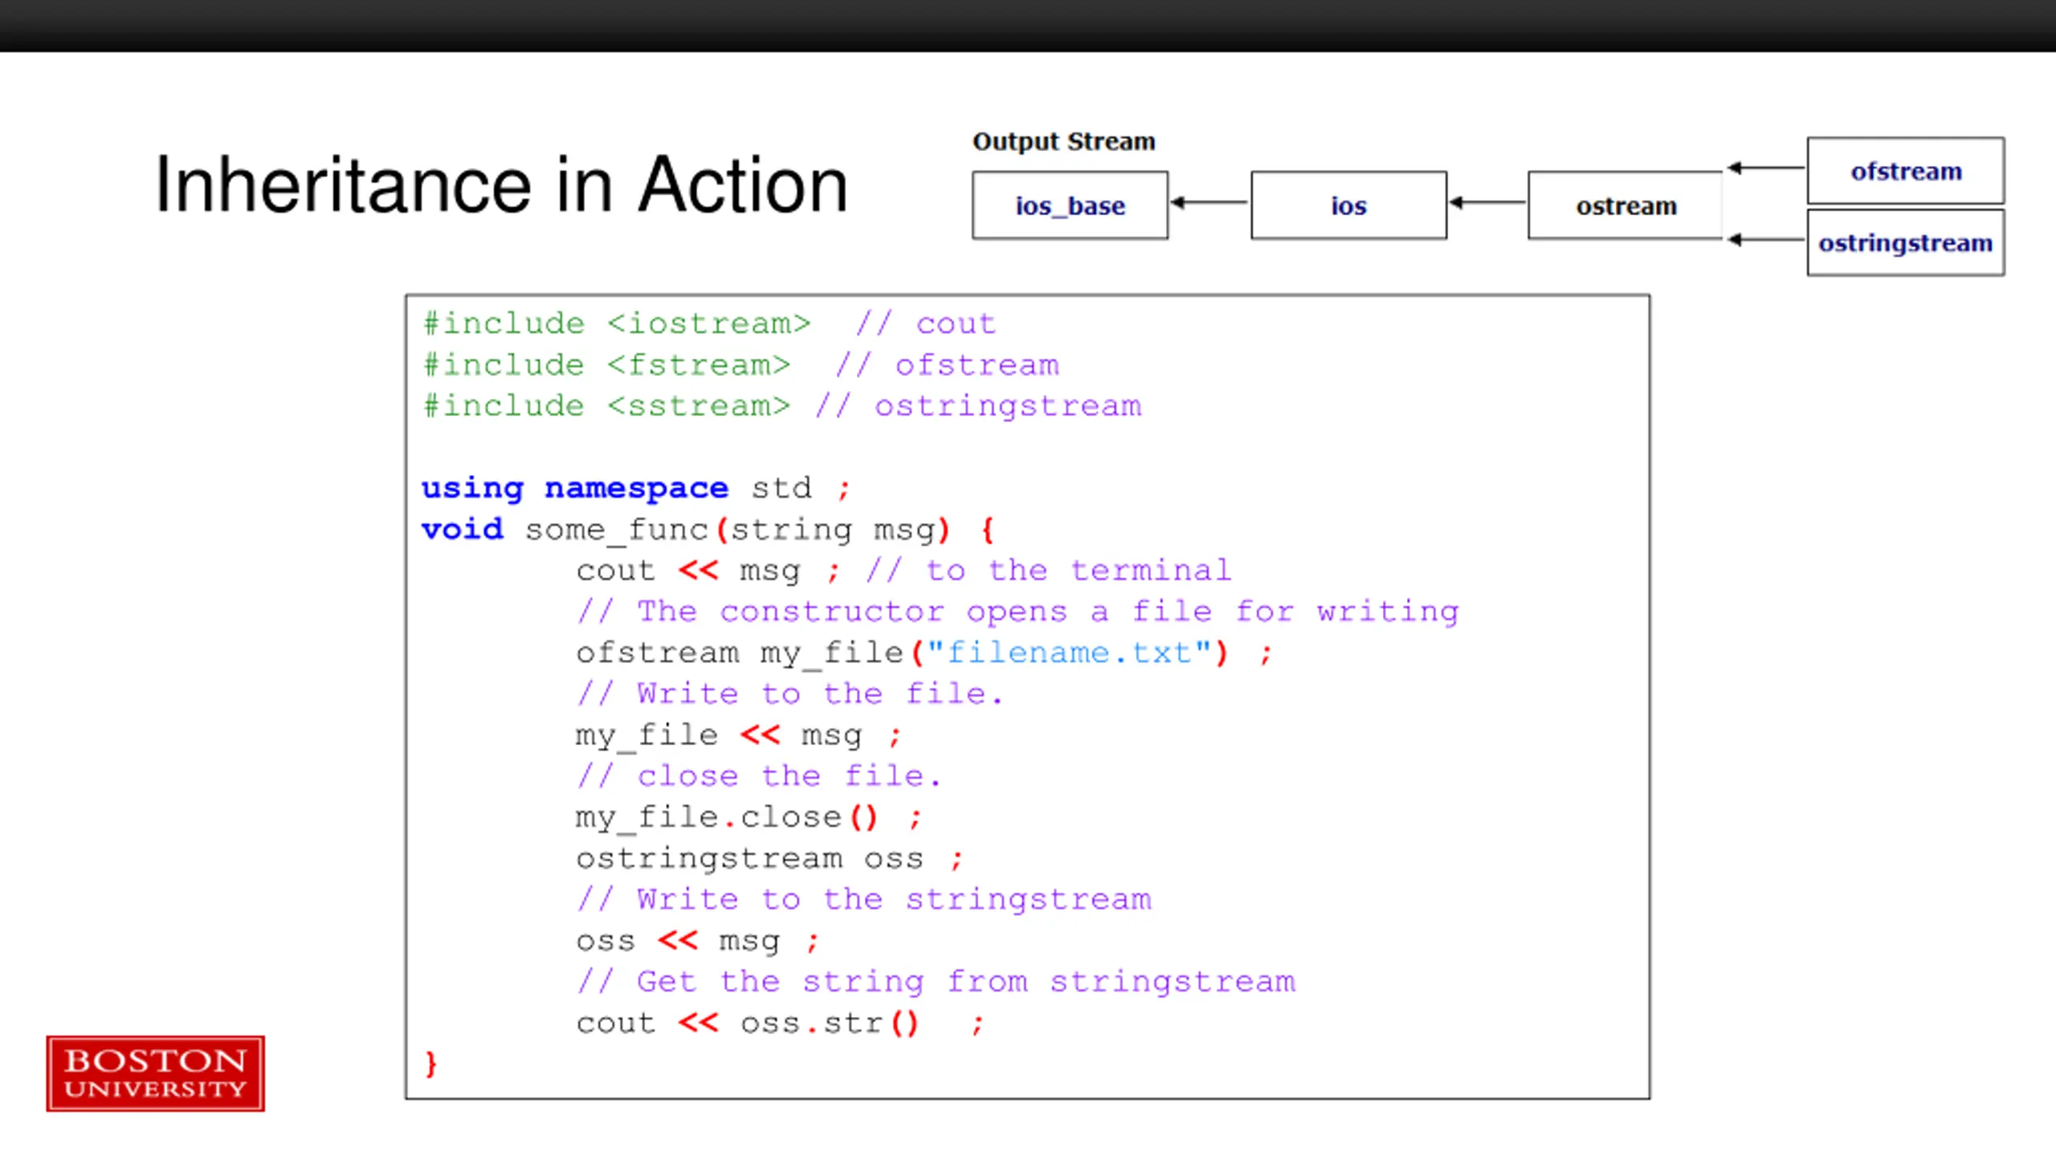Screen dimensions: 2056x1156
Task: Click the 'cout << oss.str() ;' line
Action: [x=780, y=1024]
